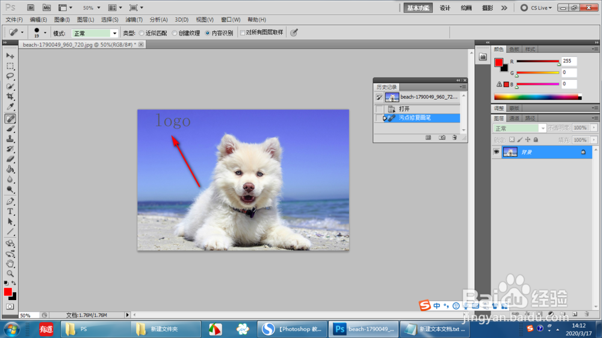Hide the 背景 layer with eye icon
Screen dimensions: 602x338
497,152
